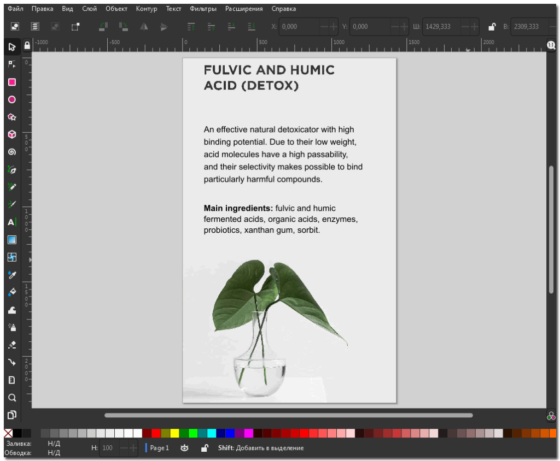
Task: Select the Rectangle tool
Action: tap(11, 82)
